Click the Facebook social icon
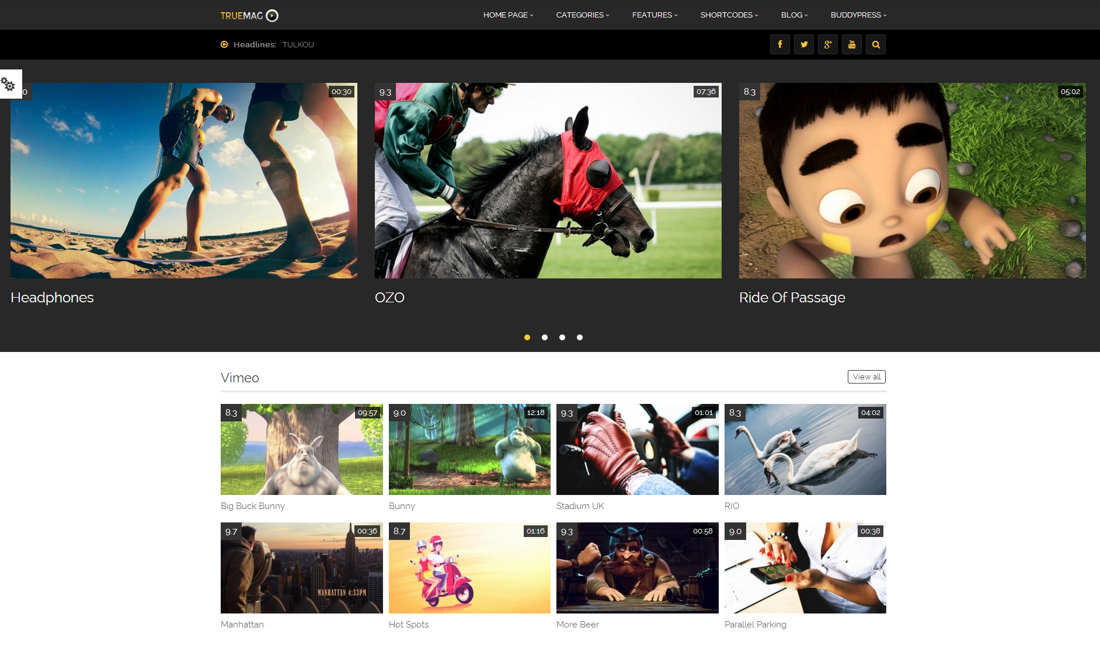Screen dimensions: 1100x645 coord(779,44)
